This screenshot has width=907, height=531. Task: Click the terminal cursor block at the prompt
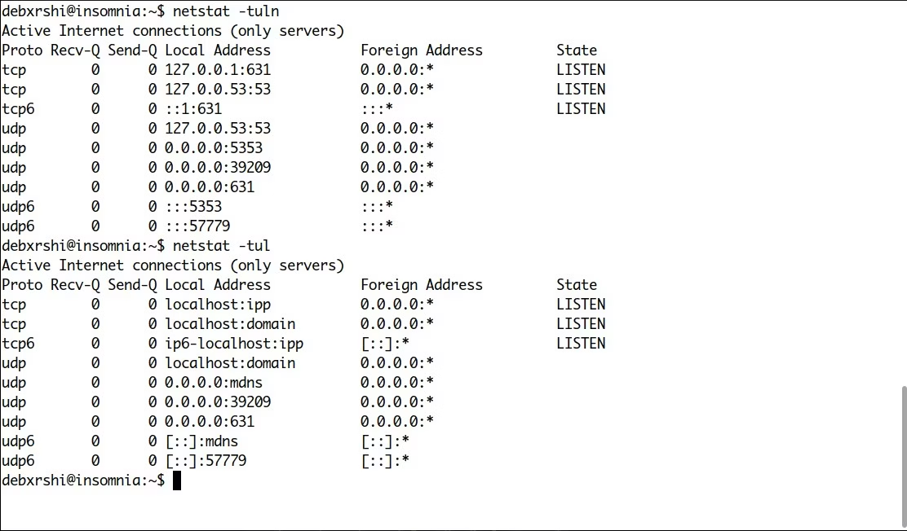[177, 481]
